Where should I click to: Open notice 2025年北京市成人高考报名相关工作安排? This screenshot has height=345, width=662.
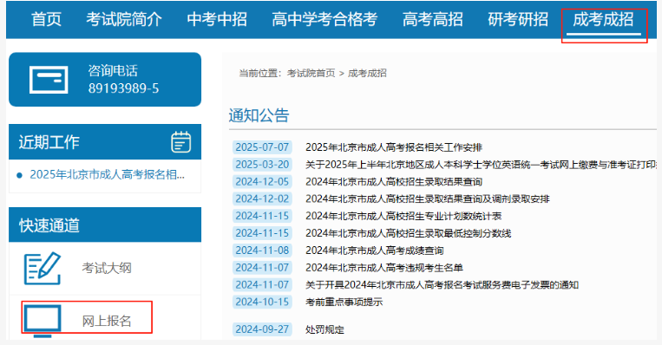coord(394,147)
